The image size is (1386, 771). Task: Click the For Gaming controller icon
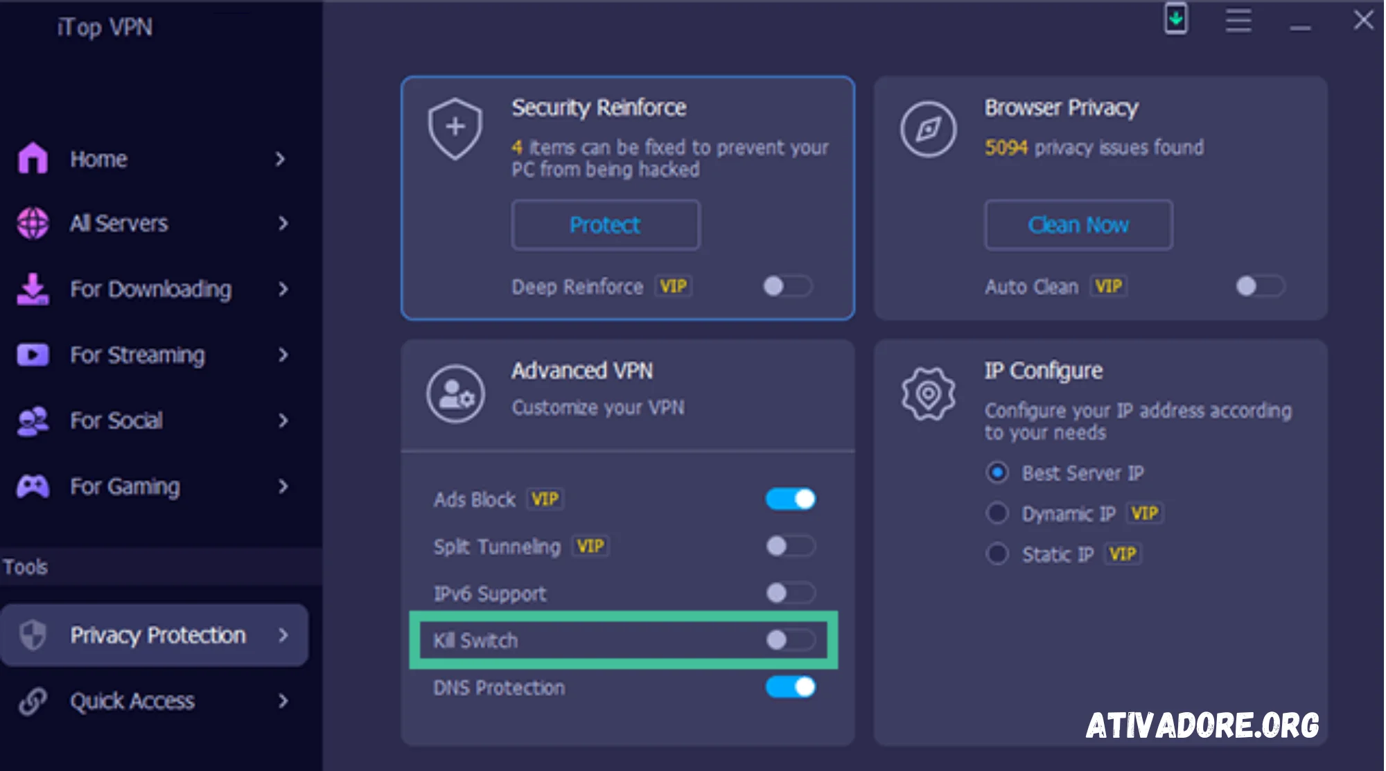coord(33,486)
